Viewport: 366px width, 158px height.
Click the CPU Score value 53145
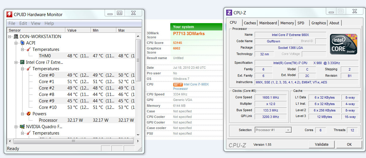[x=177, y=43]
